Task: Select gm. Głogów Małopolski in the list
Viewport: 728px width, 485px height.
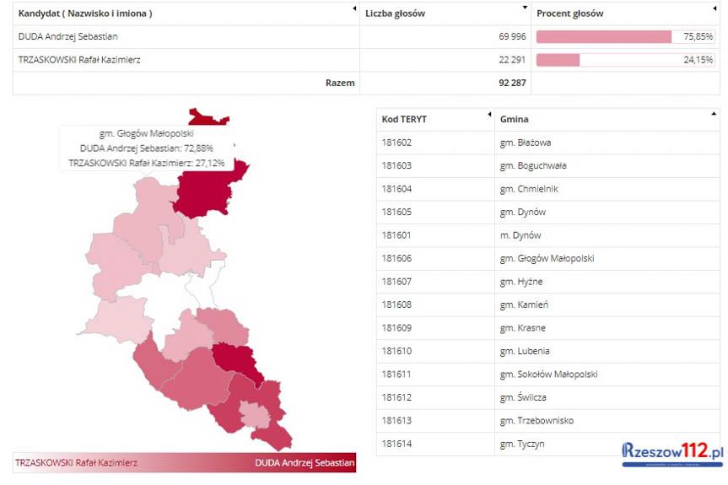Action: tap(547, 258)
